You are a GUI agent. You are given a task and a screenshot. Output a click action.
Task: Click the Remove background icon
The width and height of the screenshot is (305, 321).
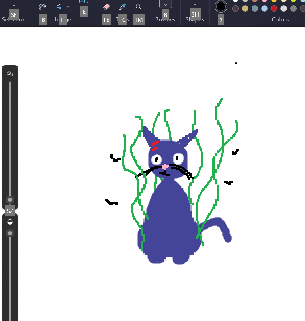coord(43,7)
